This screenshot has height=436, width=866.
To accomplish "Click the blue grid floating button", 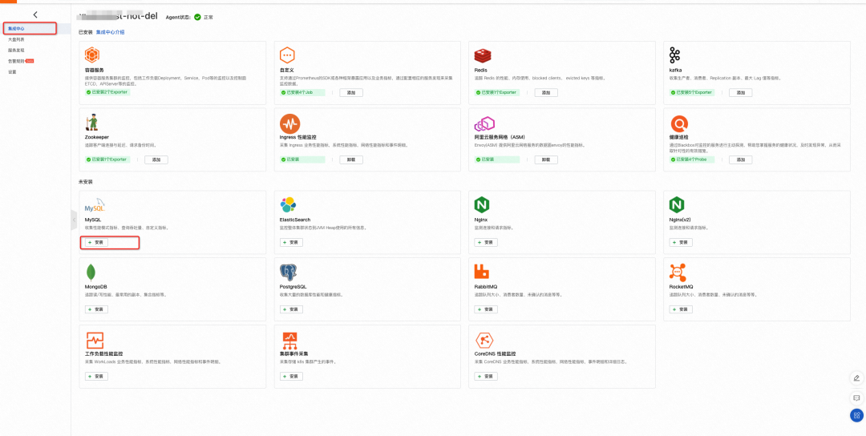I will pos(856,416).
